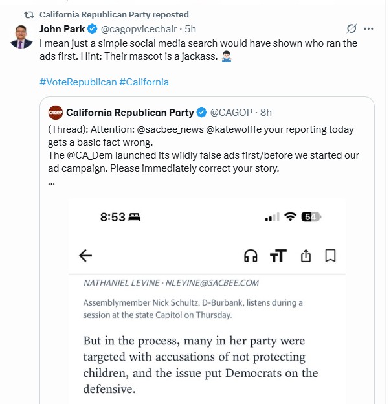
Task: Click the text size TT icon
Action: pos(278,256)
